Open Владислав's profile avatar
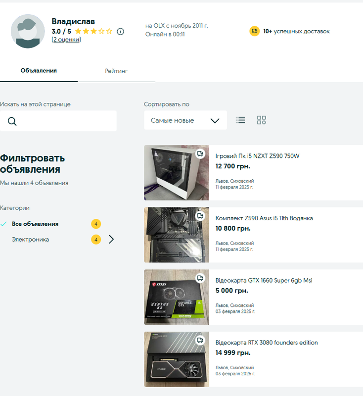This screenshot has height=396, width=363. coord(28,31)
